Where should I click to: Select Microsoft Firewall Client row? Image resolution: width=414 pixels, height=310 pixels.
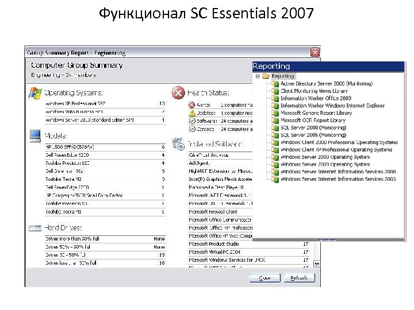click(220, 212)
